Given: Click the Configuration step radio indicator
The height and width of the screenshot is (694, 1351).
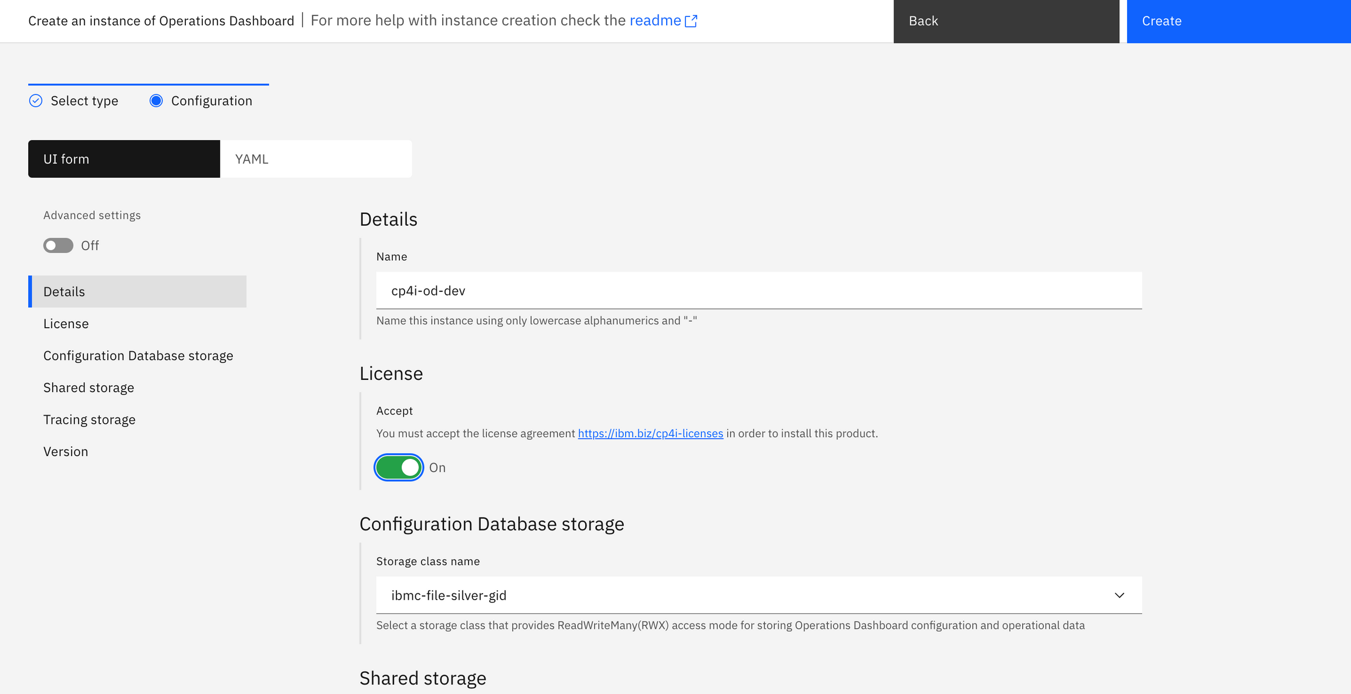Looking at the screenshot, I should pos(156,100).
